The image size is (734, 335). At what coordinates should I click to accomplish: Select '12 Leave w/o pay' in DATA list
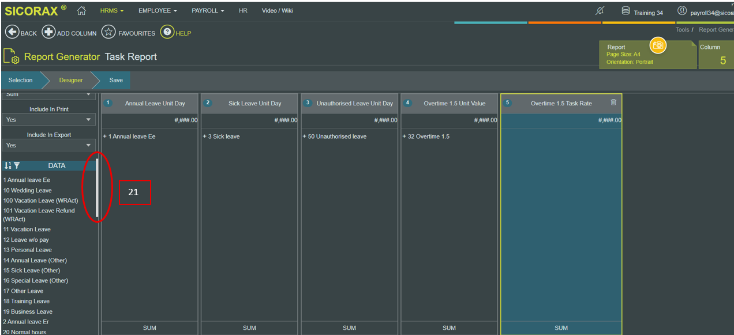[26, 240]
